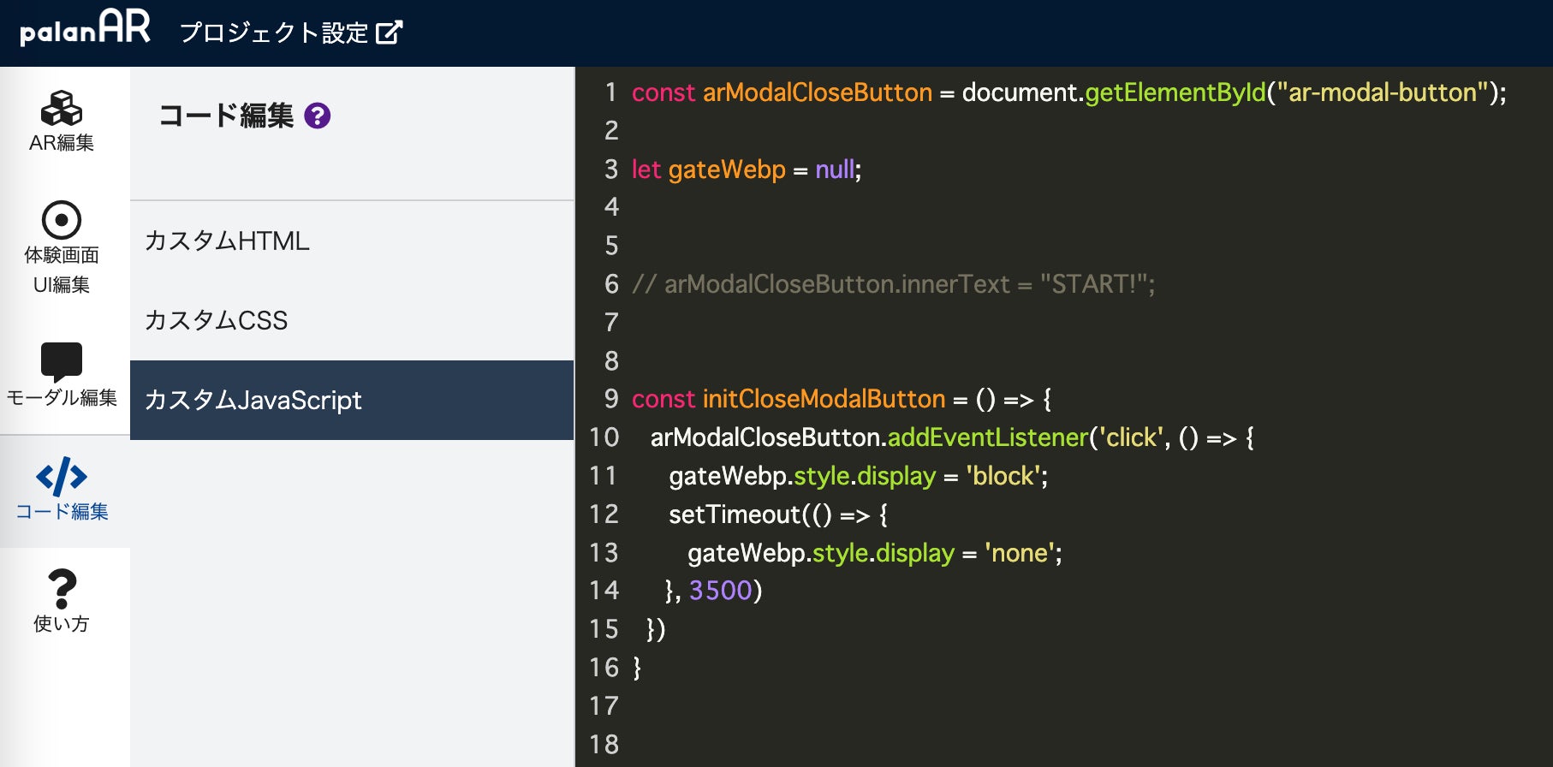Click the palanAR logo

(x=85, y=28)
